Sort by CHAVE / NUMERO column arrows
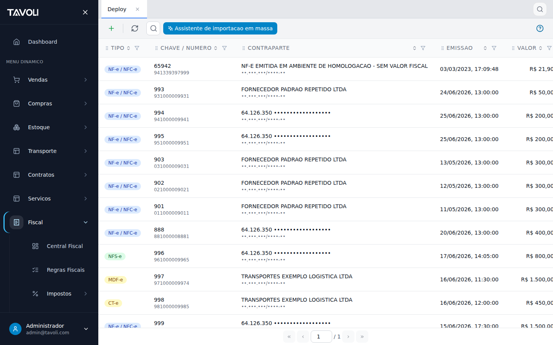The image size is (553, 345). [x=215, y=48]
